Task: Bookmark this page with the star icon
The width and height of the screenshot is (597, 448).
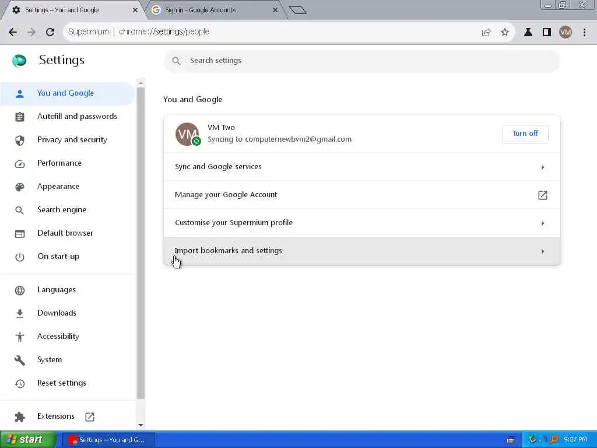Action: click(x=505, y=33)
